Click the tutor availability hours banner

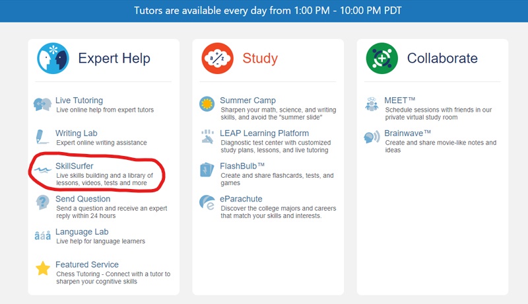[x=264, y=11]
